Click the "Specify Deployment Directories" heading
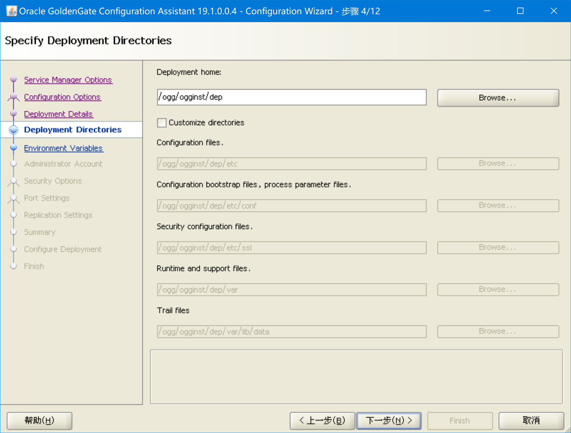Screen dimensions: 571x433 [88, 41]
